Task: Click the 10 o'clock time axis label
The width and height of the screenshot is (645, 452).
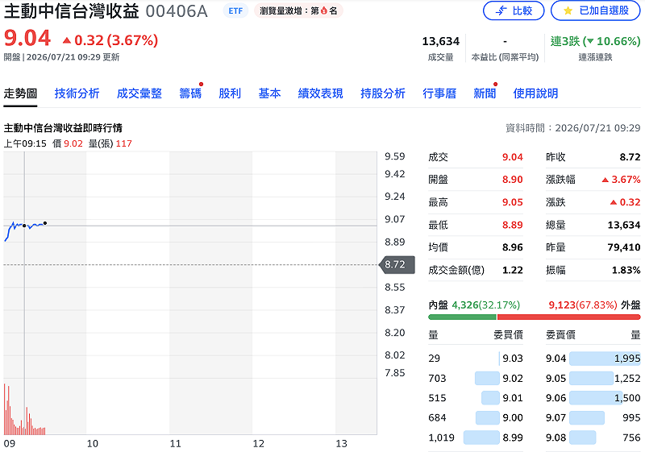Action: 92,444
